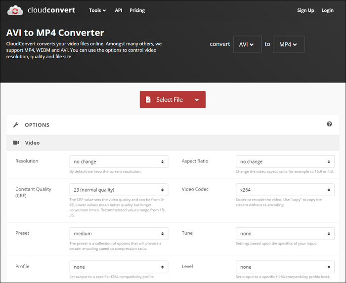Click the help question mark icon in Options

click(x=329, y=124)
